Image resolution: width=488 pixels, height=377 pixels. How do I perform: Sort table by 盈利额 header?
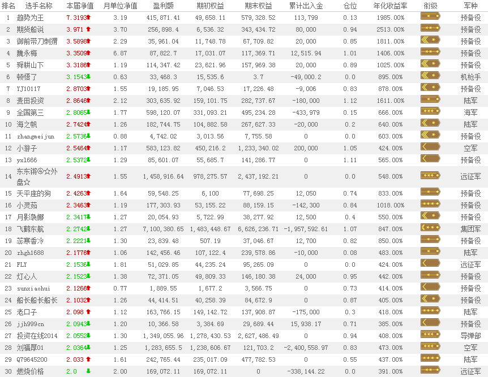[x=164, y=6]
